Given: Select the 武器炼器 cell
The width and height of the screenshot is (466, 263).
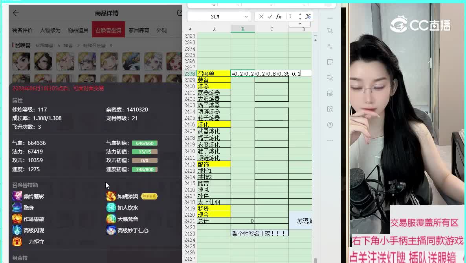Looking at the screenshot, I should pos(214,93).
